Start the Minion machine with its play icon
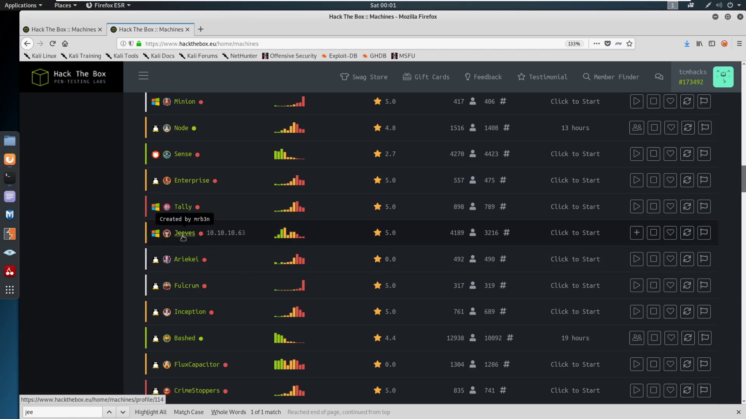 [636, 101]
